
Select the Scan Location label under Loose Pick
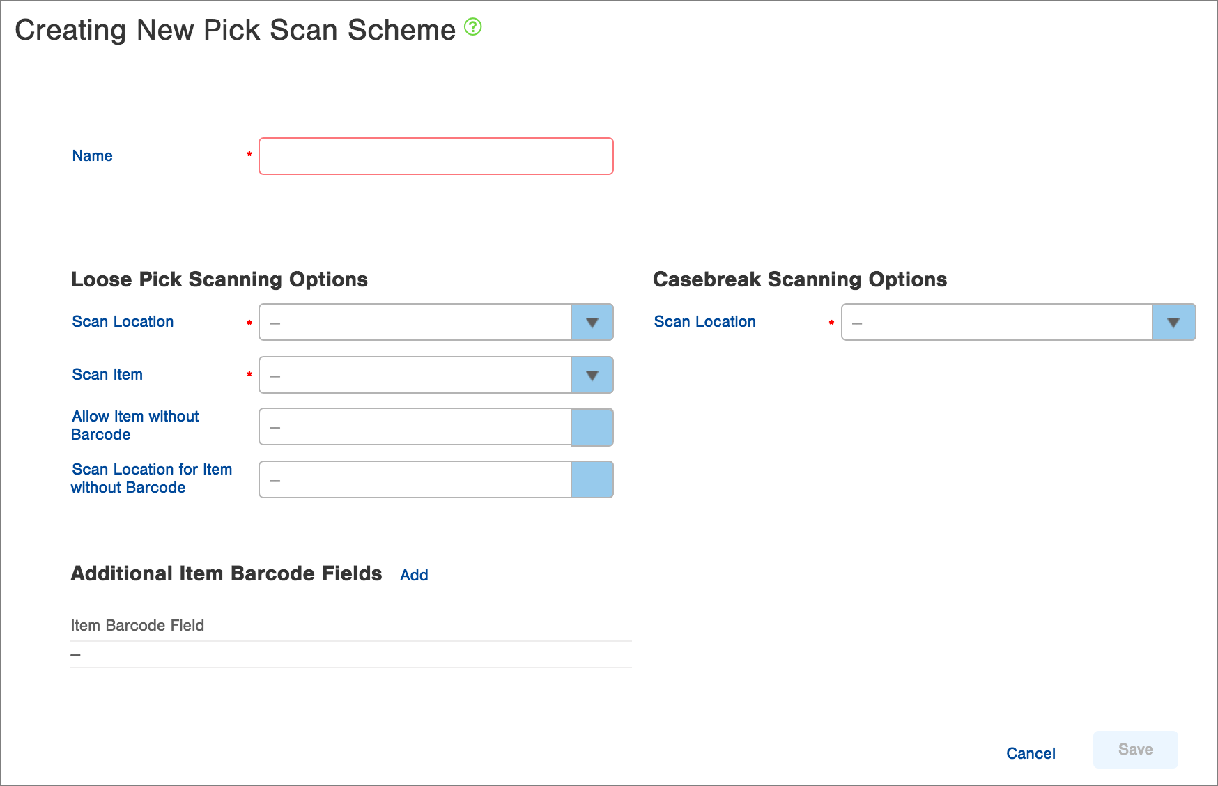[122, 322]
